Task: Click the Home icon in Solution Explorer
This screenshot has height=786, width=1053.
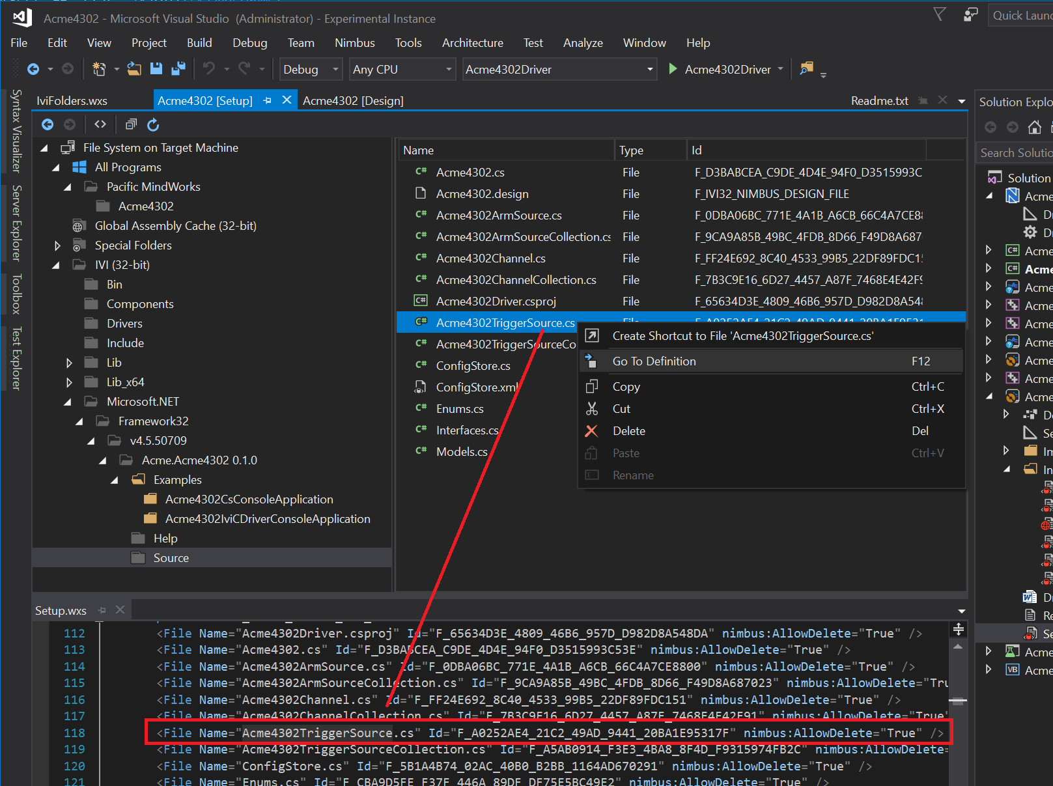Action: 1035,128
